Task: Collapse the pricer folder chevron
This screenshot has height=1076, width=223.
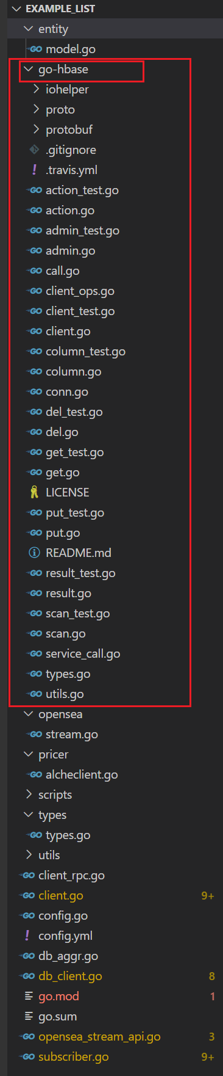Action: coord(28,754)
